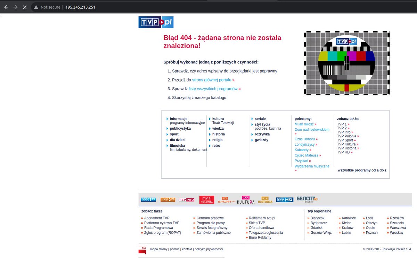417x259 pixels.
Task: Open the listę wszystkich programów link
Action: 213,89
